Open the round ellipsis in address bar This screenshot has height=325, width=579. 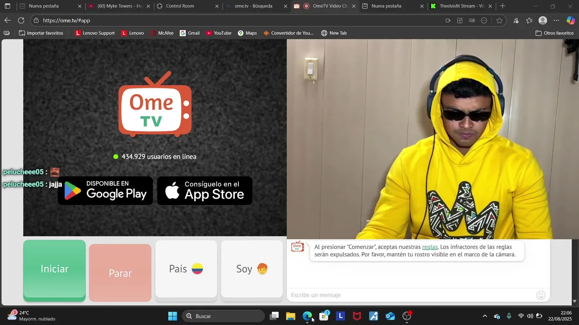click(x=484, y=20)
